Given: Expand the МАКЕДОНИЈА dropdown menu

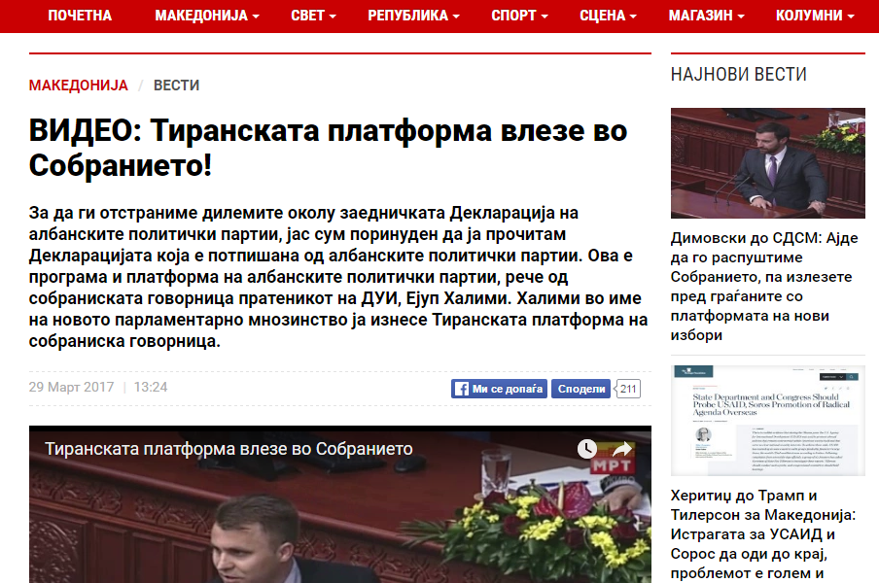Looking at the screenshot, I should click(x=207, y=16).
